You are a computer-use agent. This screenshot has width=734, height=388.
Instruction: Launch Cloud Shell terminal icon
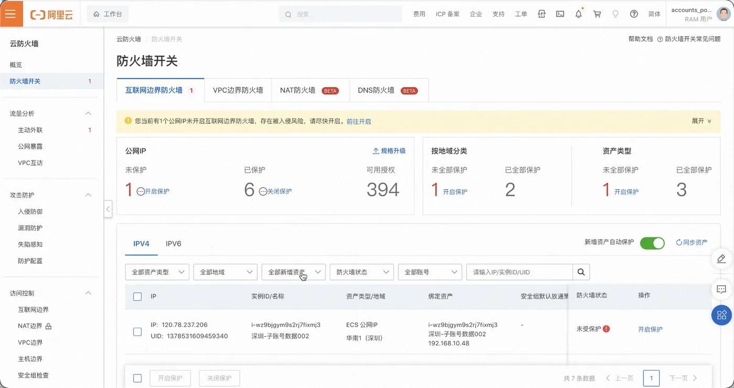point(560,14)
